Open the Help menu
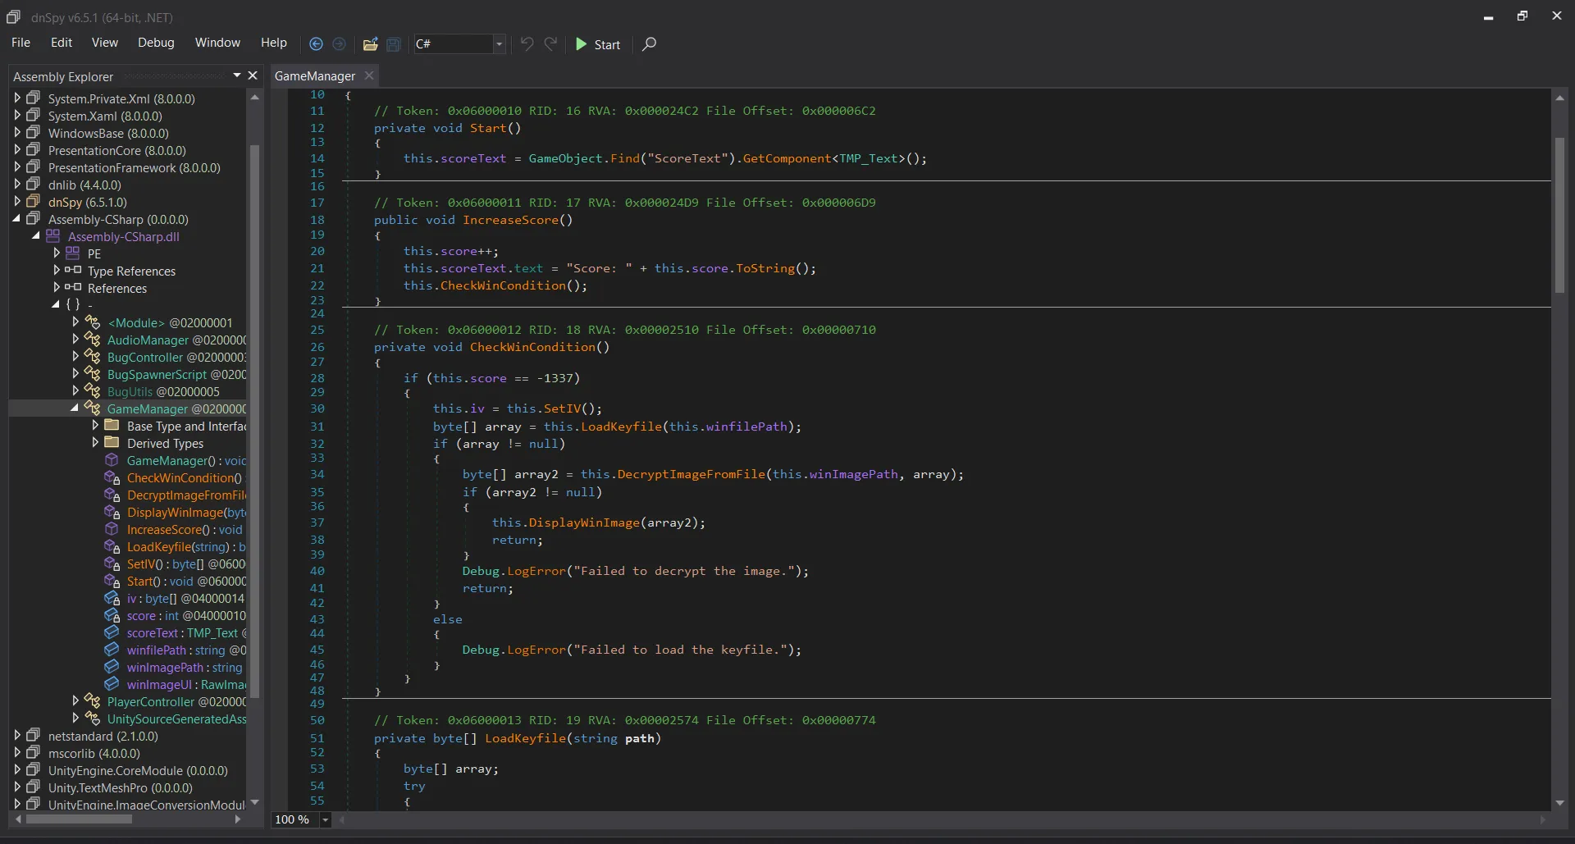The width and height of the screenshot is (1575, 844). (274, 43)
